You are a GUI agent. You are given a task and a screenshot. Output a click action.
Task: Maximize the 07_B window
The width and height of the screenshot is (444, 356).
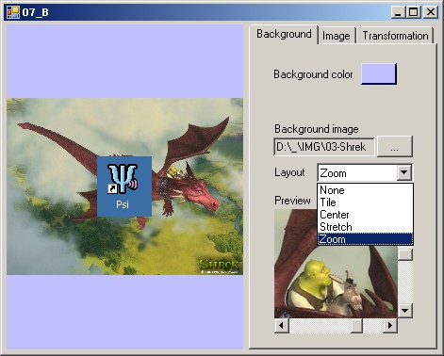[x=413, y=12]
